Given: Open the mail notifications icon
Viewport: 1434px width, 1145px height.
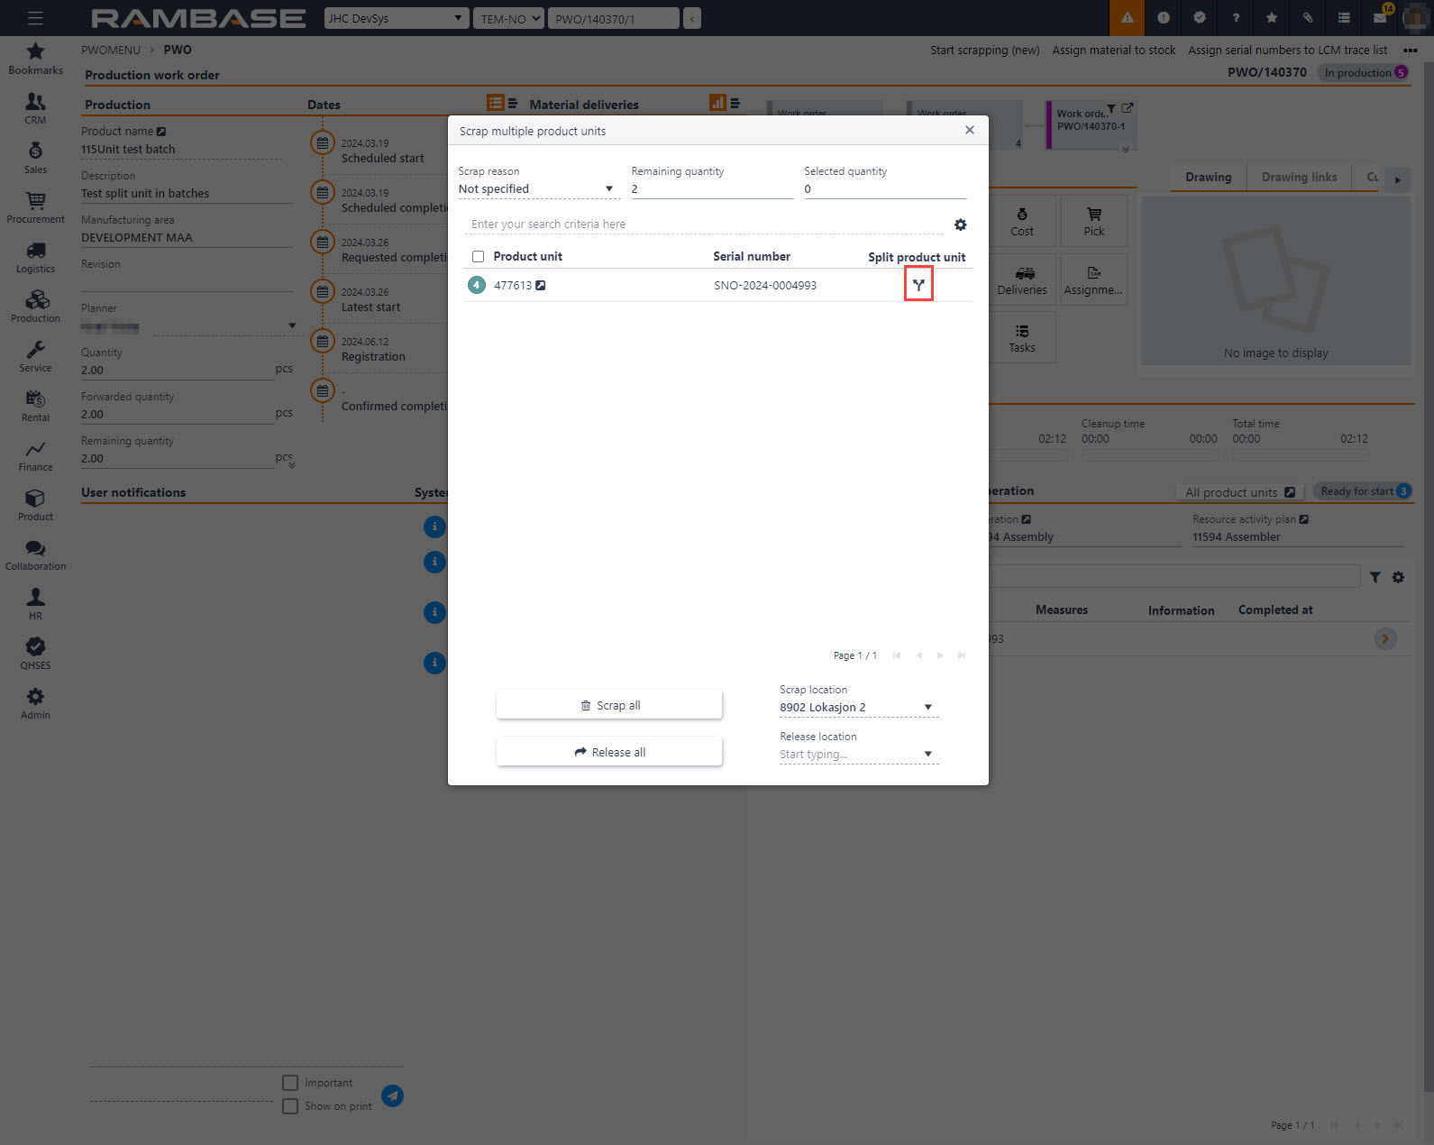Looking at the screenshot, I should pos(1380,18).
